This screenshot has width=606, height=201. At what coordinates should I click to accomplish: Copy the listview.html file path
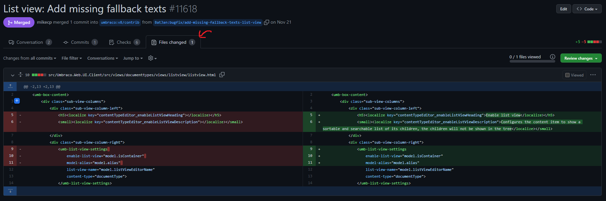[x=222, y=75]
